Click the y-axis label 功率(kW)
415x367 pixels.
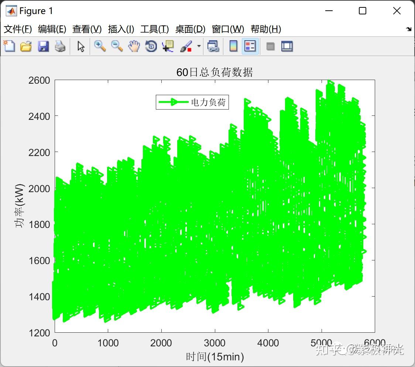click(20, 206)
